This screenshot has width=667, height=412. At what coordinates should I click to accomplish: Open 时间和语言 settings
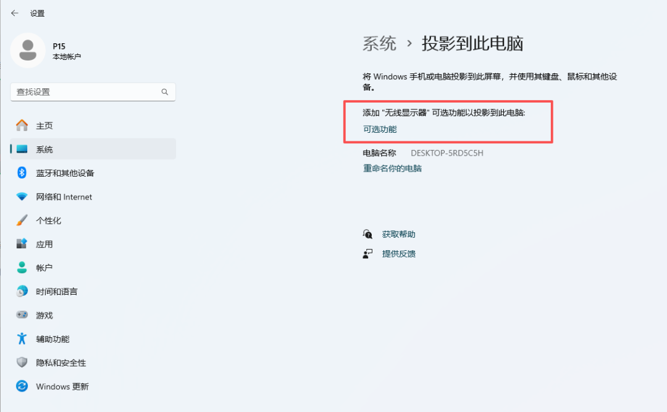click(x=93, y=292)
